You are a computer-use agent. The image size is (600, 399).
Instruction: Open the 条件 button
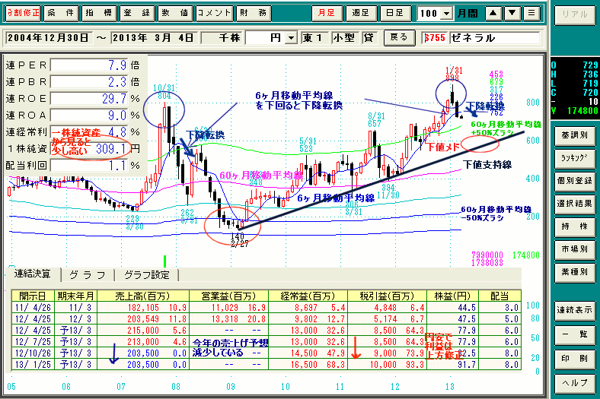click(61, 14)
